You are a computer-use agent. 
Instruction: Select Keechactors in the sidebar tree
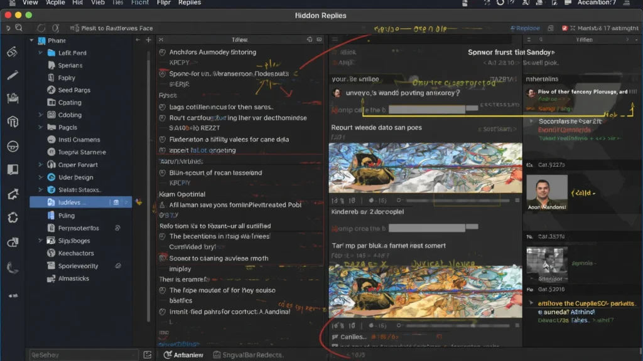point(76,253)
